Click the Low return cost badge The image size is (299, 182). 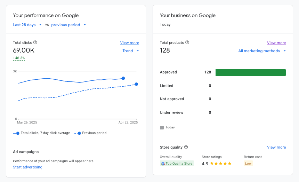tap(248, 164)
